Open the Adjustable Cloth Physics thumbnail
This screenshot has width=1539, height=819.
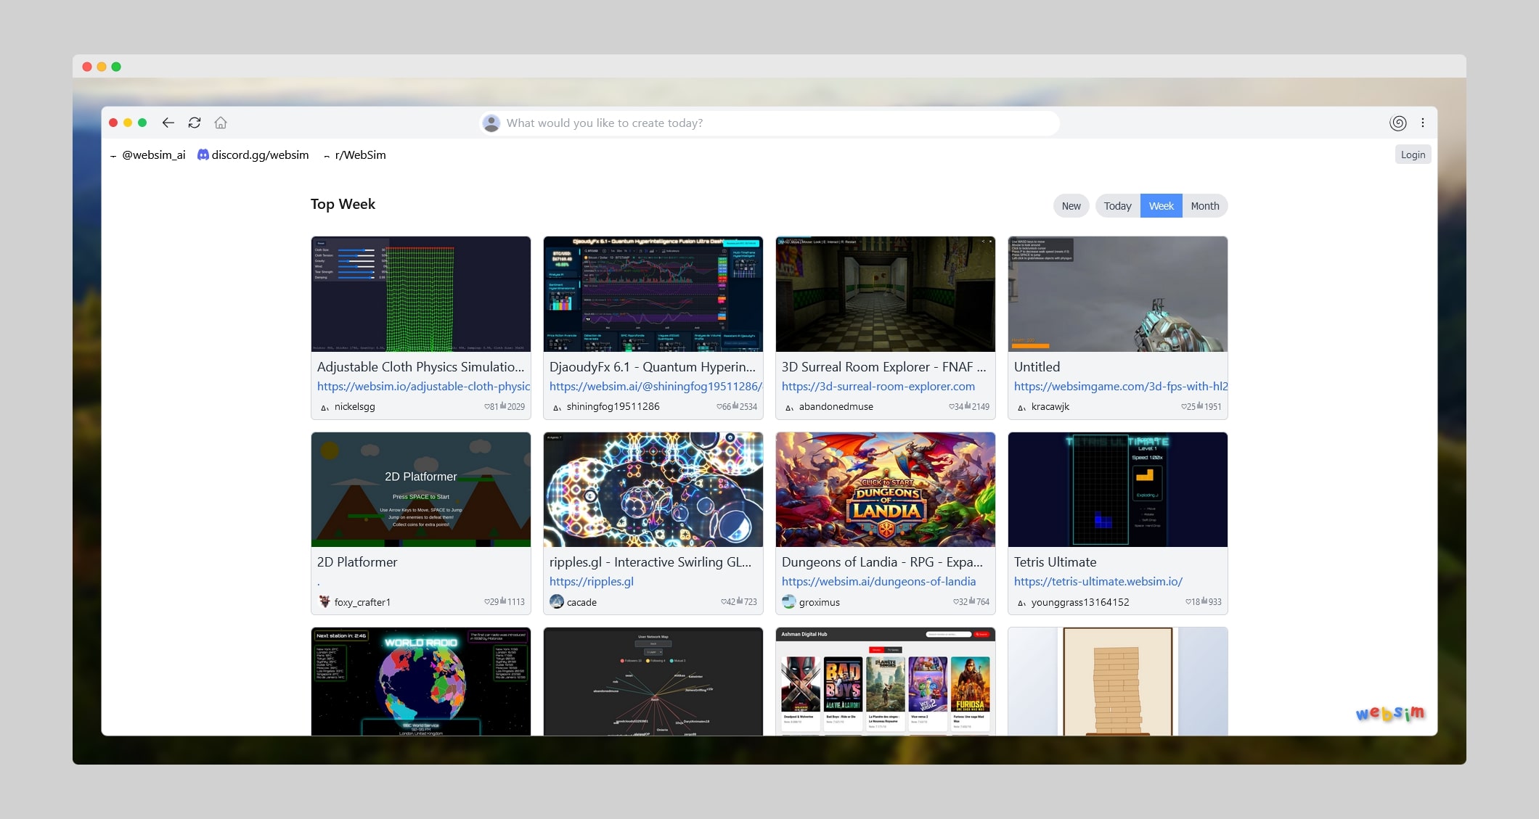[x=421, y=294]
